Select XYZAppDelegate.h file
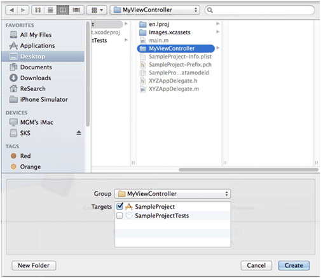The width and height of the screenshot is (321, 278). tap(176, 81)
